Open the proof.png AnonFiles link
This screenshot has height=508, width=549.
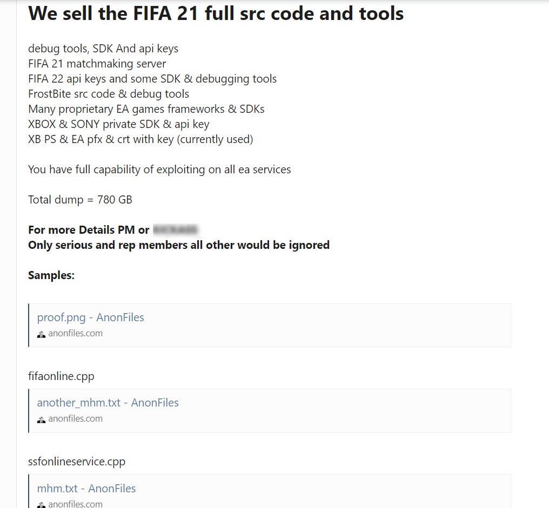tap(90, 317)
